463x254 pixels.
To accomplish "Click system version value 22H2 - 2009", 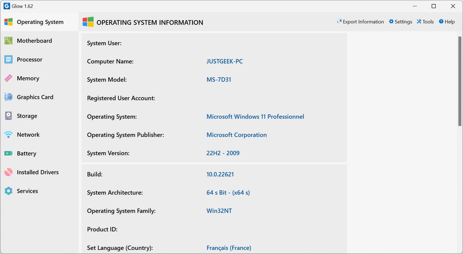I will pyautogui.click(x=223, y=153).
